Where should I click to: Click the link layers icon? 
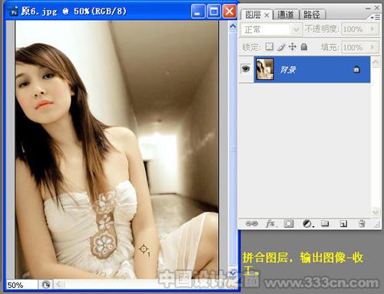click(252, 223)
